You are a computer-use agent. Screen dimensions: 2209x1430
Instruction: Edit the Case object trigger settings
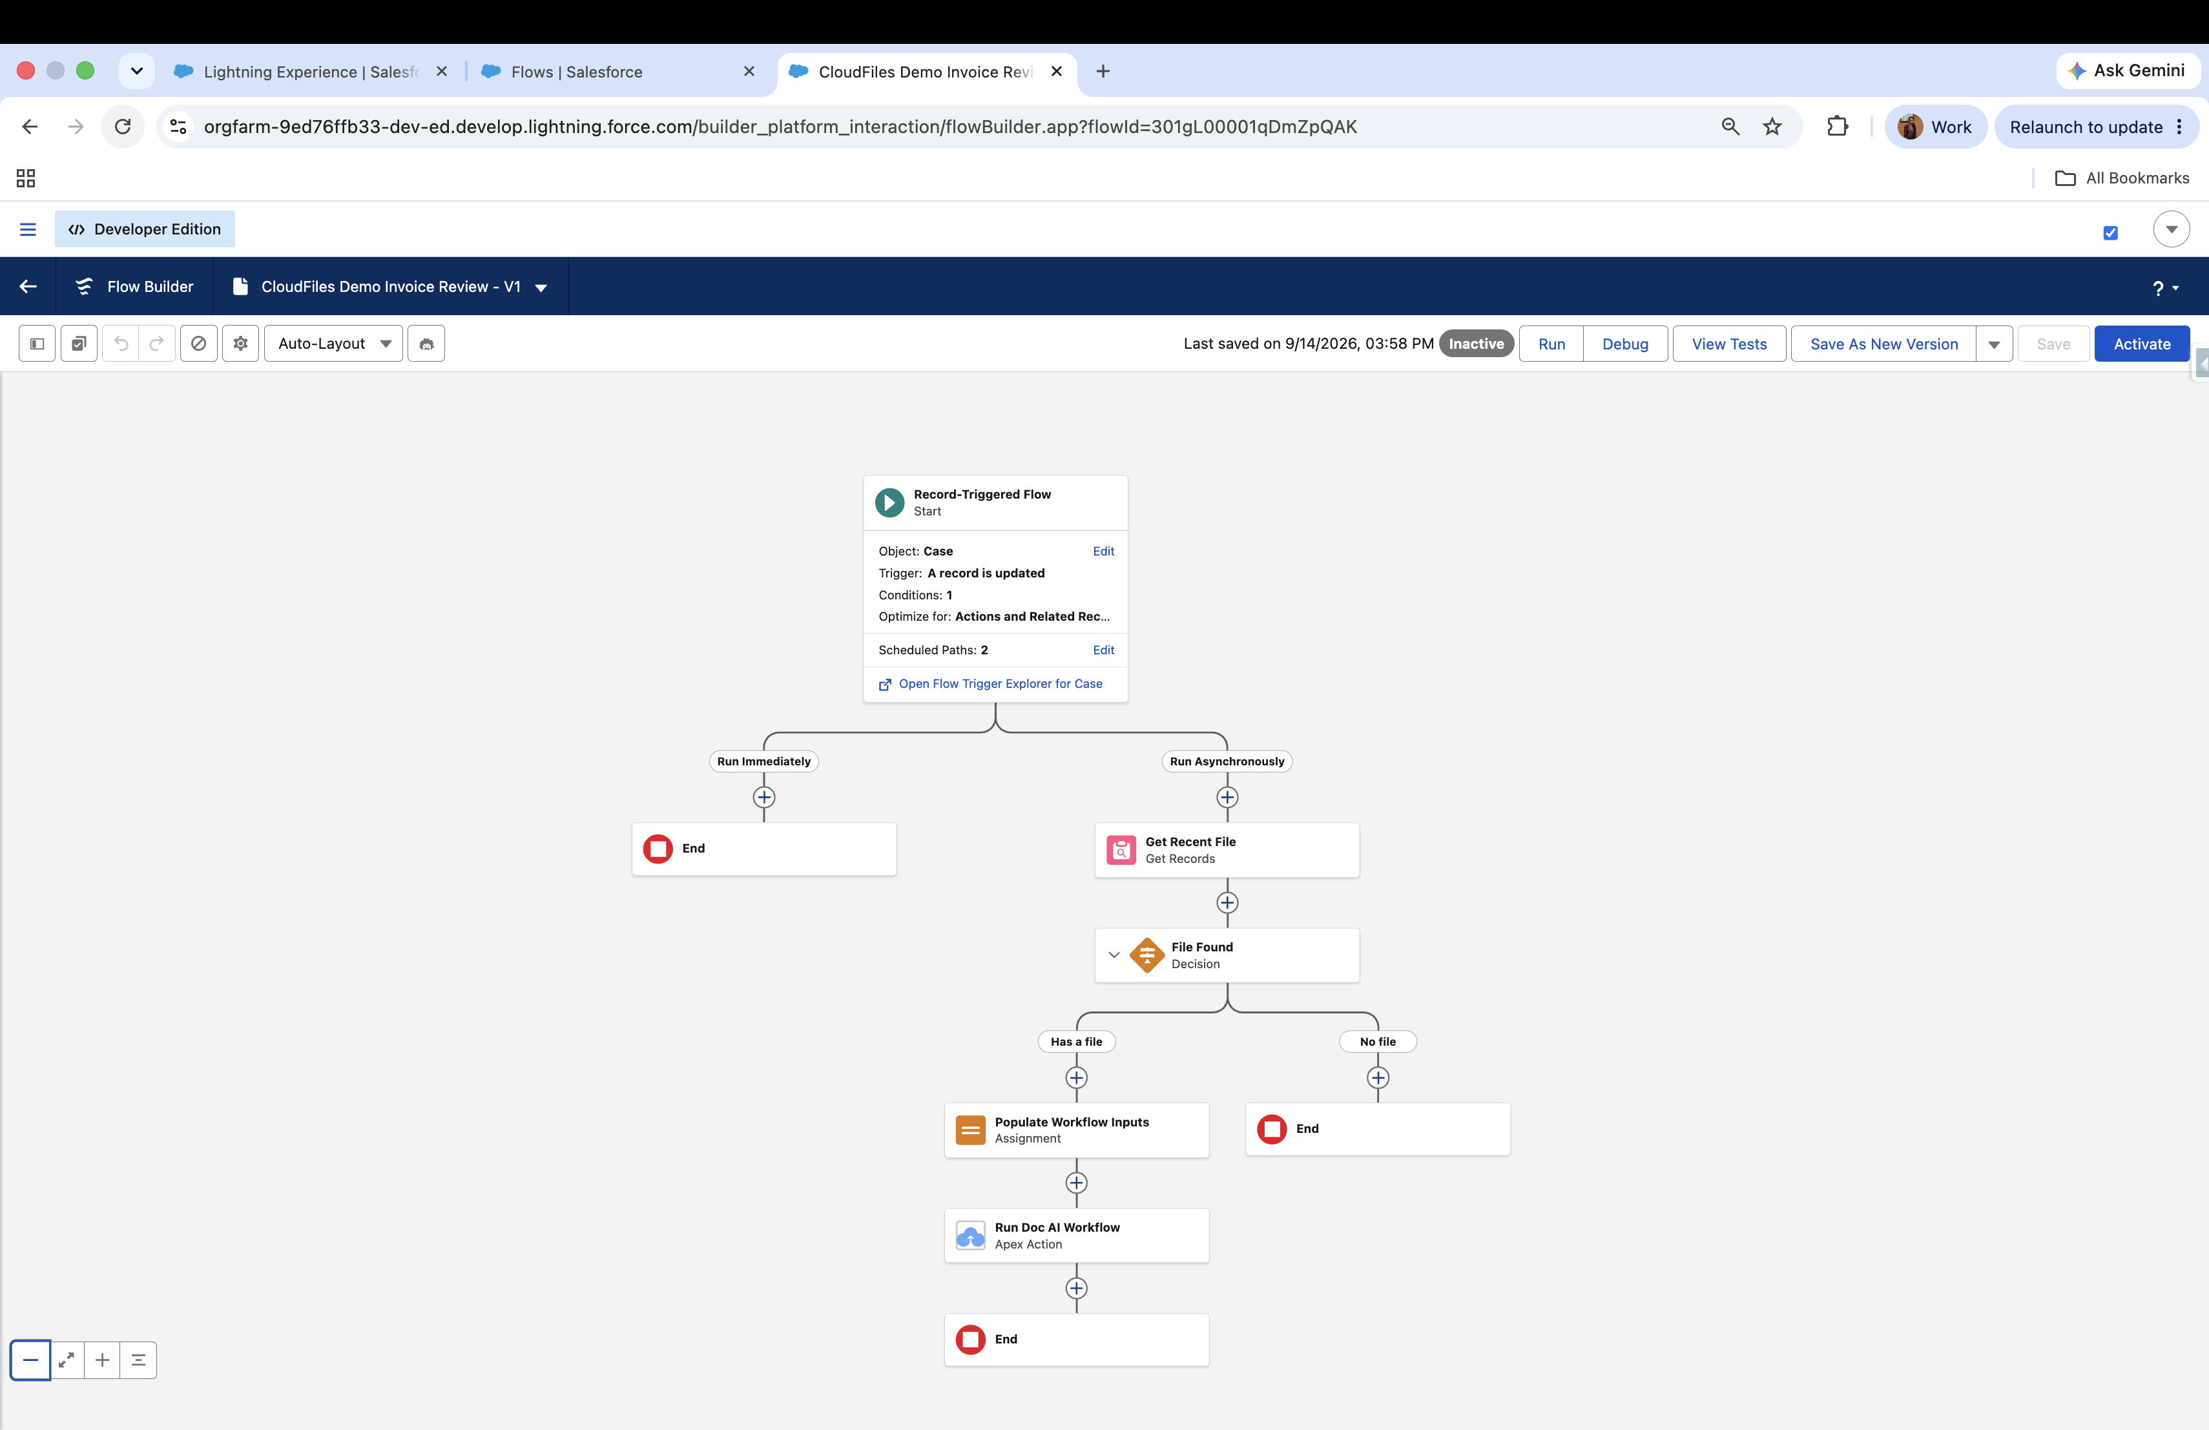1104,551
